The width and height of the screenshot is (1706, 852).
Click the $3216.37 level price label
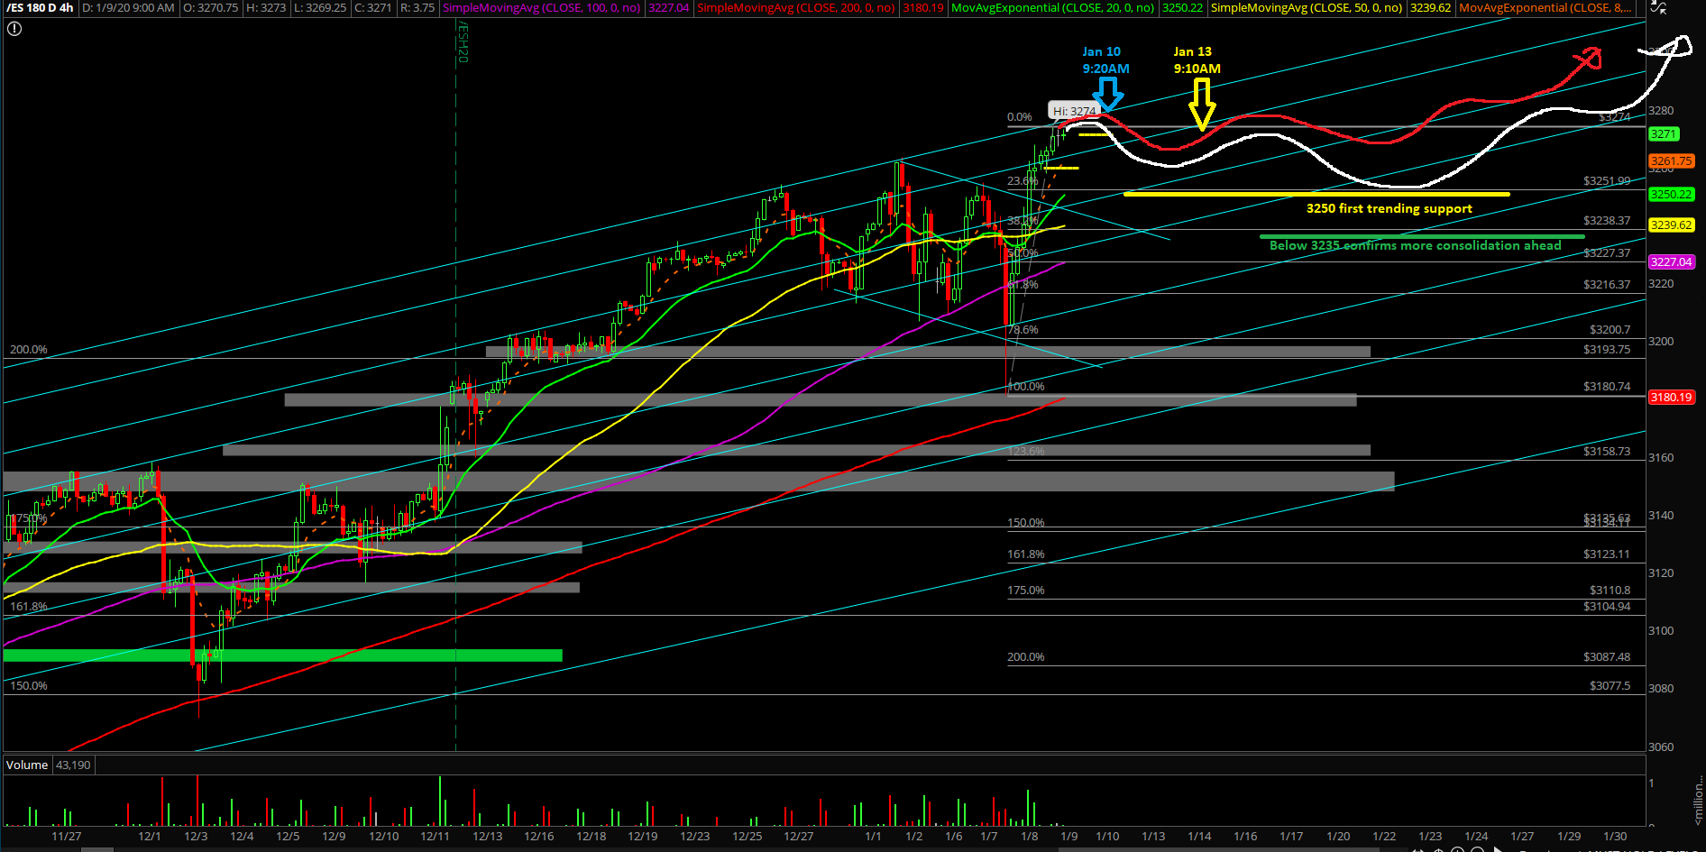1607,285
